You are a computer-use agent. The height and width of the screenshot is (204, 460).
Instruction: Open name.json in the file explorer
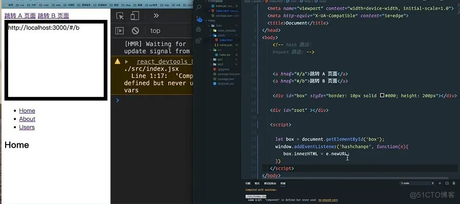coord(225,45)
